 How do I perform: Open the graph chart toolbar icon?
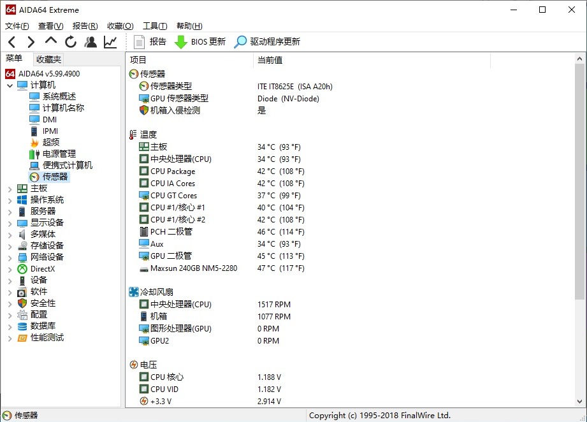(110, 42)
